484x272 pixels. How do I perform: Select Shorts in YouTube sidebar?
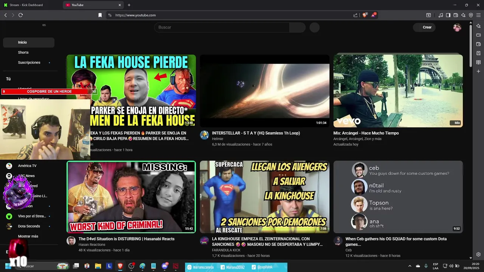point(29,53)
